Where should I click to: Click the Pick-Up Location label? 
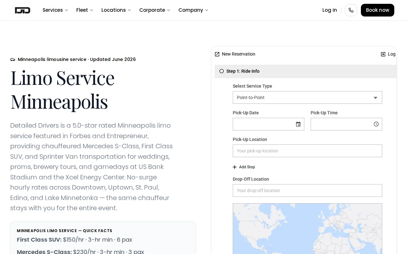point(250,139)
